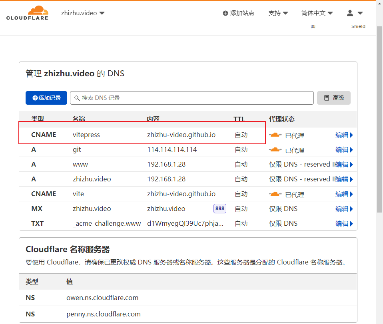Click the user account profile icon

tap(350, 13)
